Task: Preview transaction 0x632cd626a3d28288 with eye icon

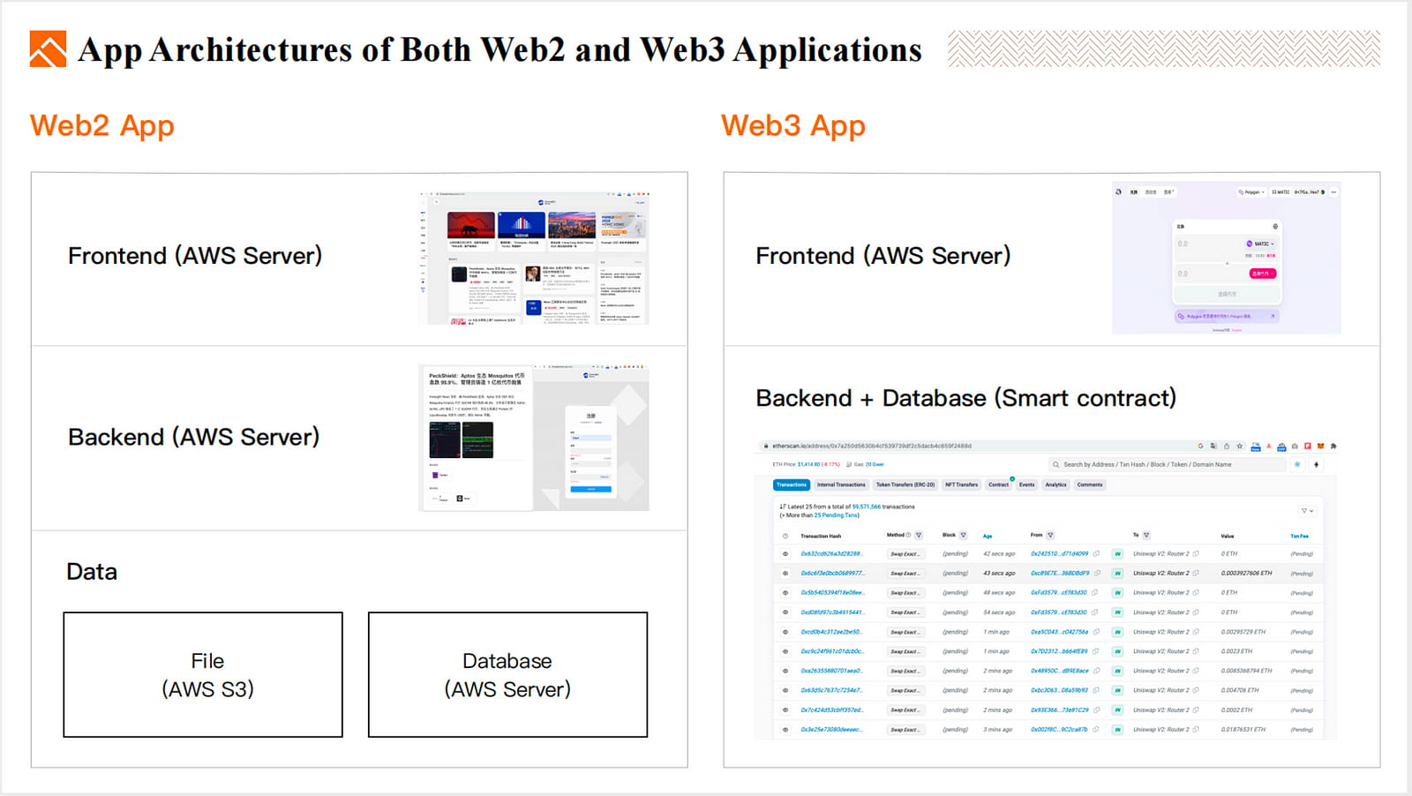Action: pyautogui.click(x=785, y=554)
